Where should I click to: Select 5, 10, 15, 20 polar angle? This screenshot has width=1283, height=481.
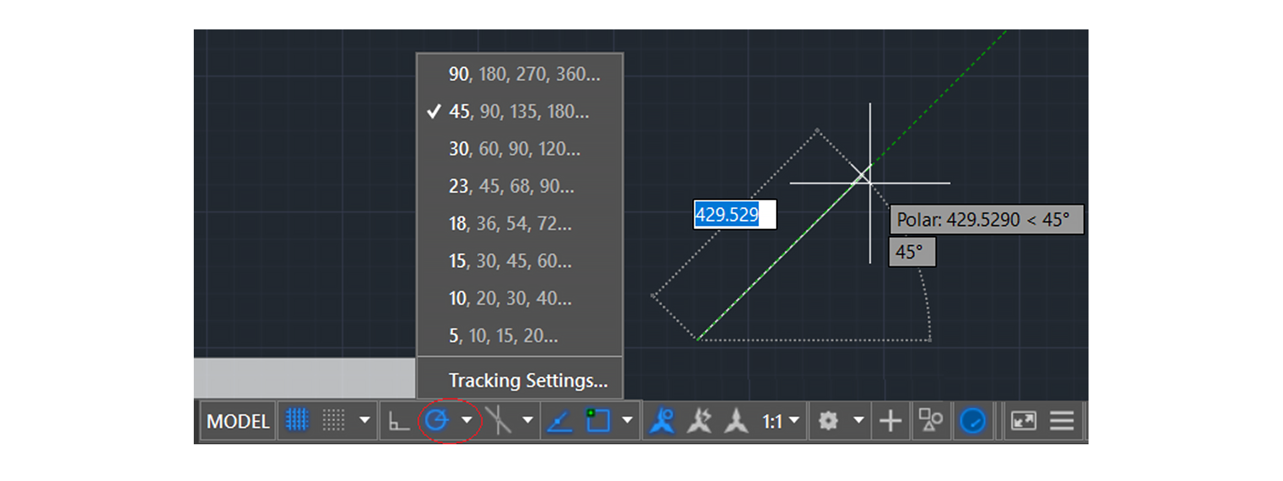(520, 335)
